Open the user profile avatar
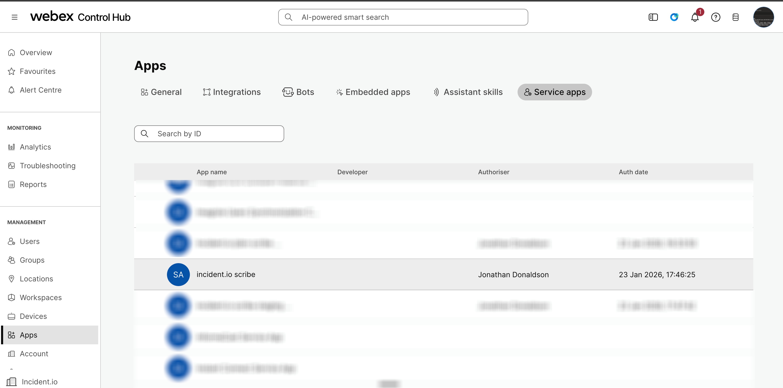The height and width of the screenshot is (388, 783). tap(763, 17)
